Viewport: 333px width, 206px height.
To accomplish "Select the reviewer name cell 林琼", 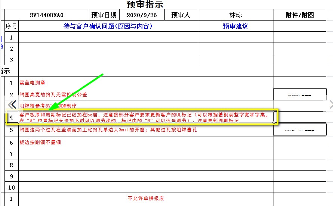I will (x=236, y=15).
